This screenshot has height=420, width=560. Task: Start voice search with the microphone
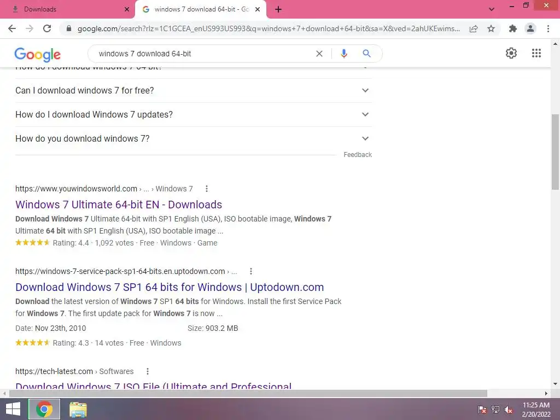[343, 54]
